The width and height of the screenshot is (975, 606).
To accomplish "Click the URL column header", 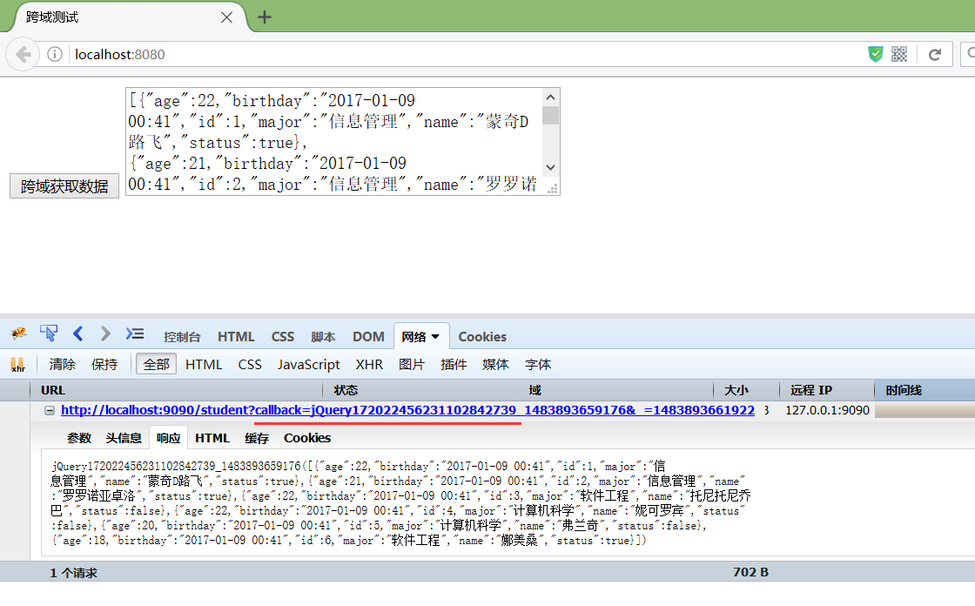I will (176, 390).
